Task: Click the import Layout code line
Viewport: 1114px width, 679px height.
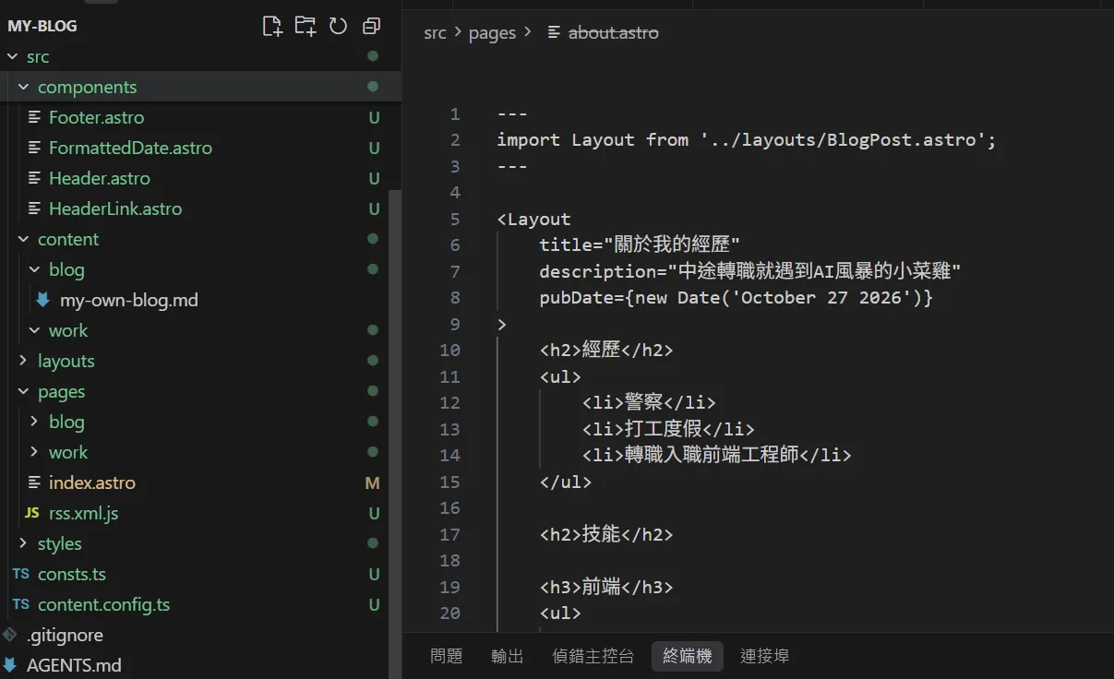Action: (x=747, y=140)
